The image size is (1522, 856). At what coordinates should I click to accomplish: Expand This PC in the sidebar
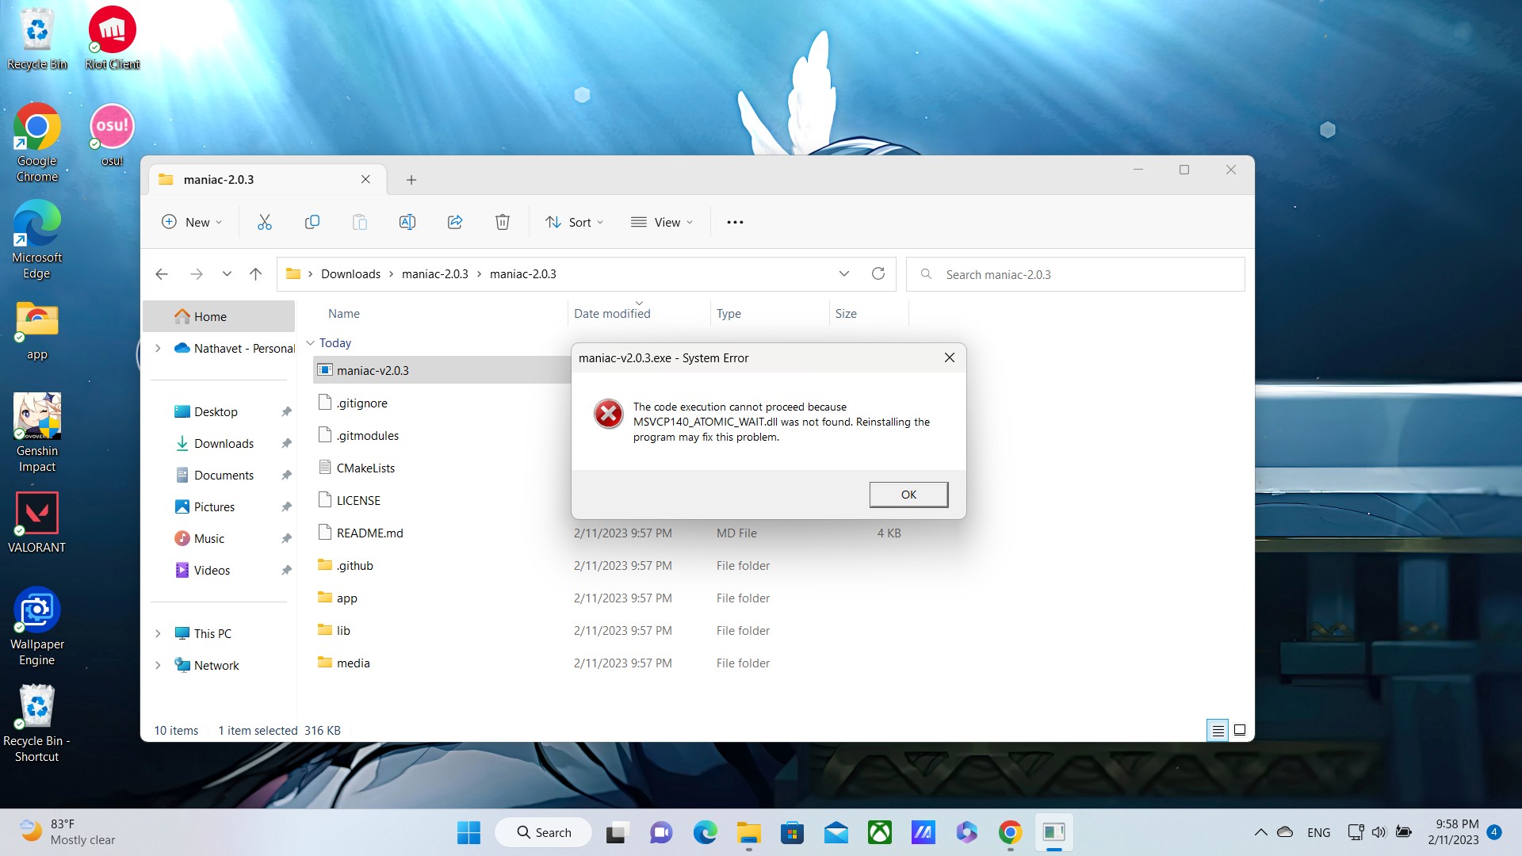pos(157,633)
